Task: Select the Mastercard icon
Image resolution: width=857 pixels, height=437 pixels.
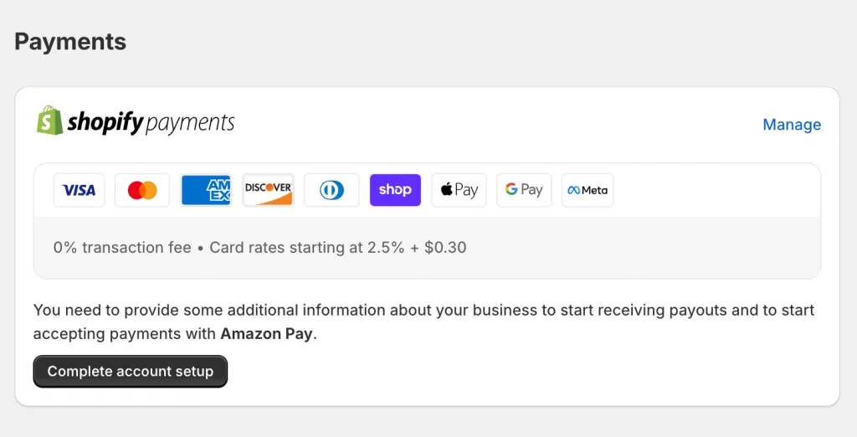Action: click(x=142, y=190)
